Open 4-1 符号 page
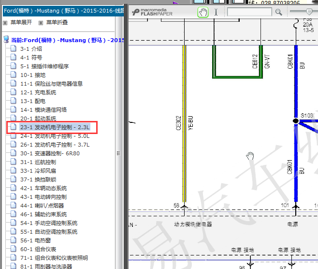This screenshot has width=318, height=269. 31,58
